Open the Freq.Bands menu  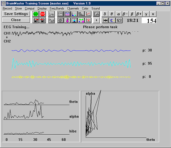(57, 8)
